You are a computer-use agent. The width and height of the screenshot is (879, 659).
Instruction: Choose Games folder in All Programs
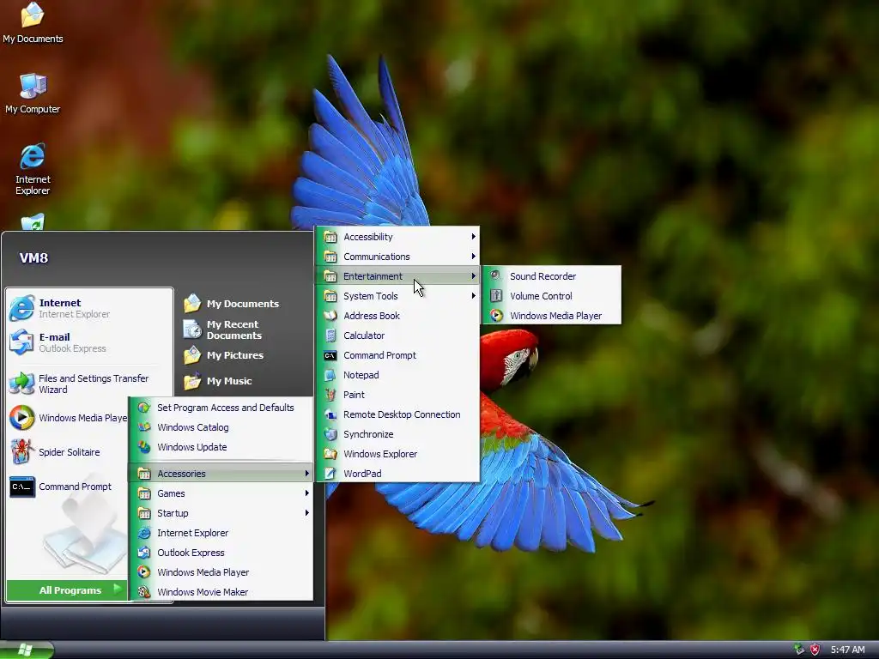coord(221,493)
